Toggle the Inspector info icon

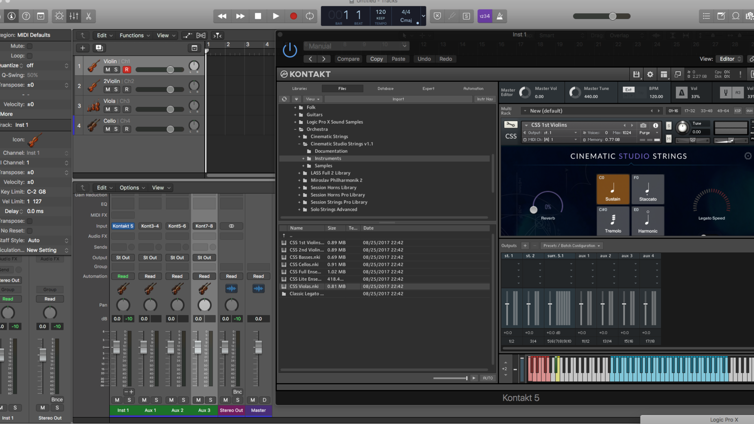click(12, 16)
